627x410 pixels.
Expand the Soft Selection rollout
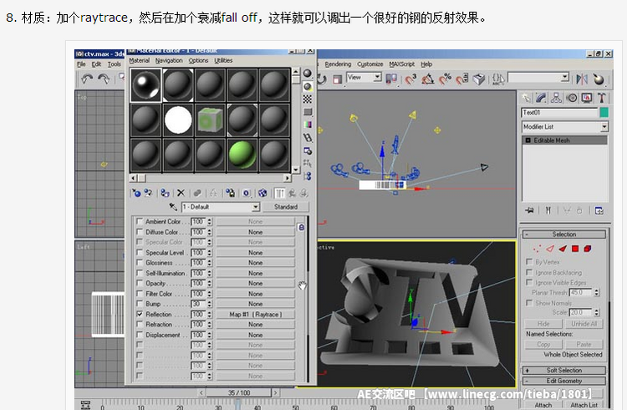point(564,371)
